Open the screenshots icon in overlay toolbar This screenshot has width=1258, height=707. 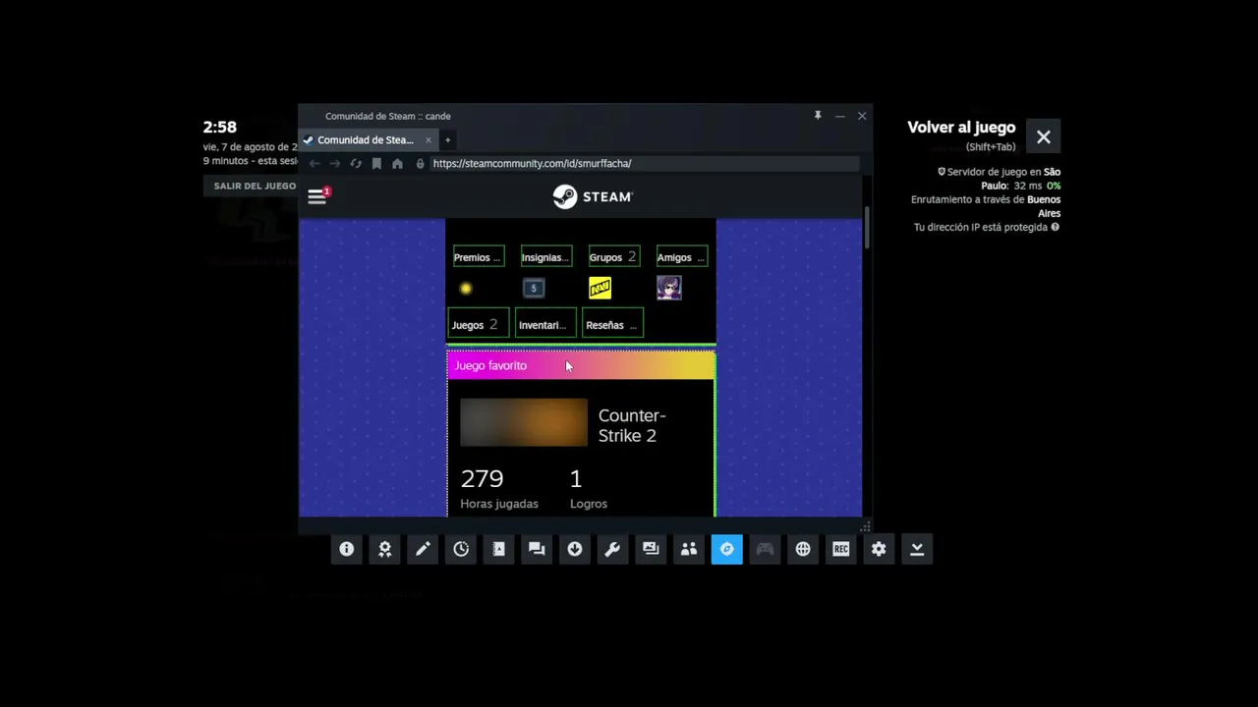tap(651, 549)
